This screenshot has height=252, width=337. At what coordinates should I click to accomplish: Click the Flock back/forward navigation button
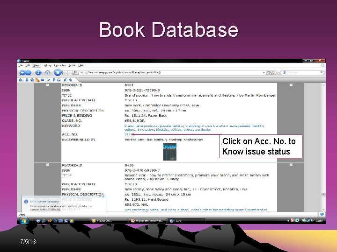[x=25, y=73]
